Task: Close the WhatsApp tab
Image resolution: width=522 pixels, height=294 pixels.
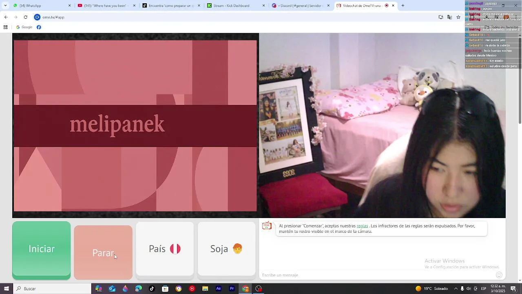Action: (69, 6)
